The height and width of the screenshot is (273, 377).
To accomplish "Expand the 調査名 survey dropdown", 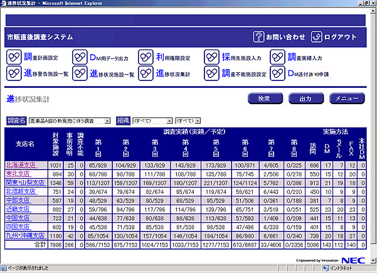I will 107,120.
